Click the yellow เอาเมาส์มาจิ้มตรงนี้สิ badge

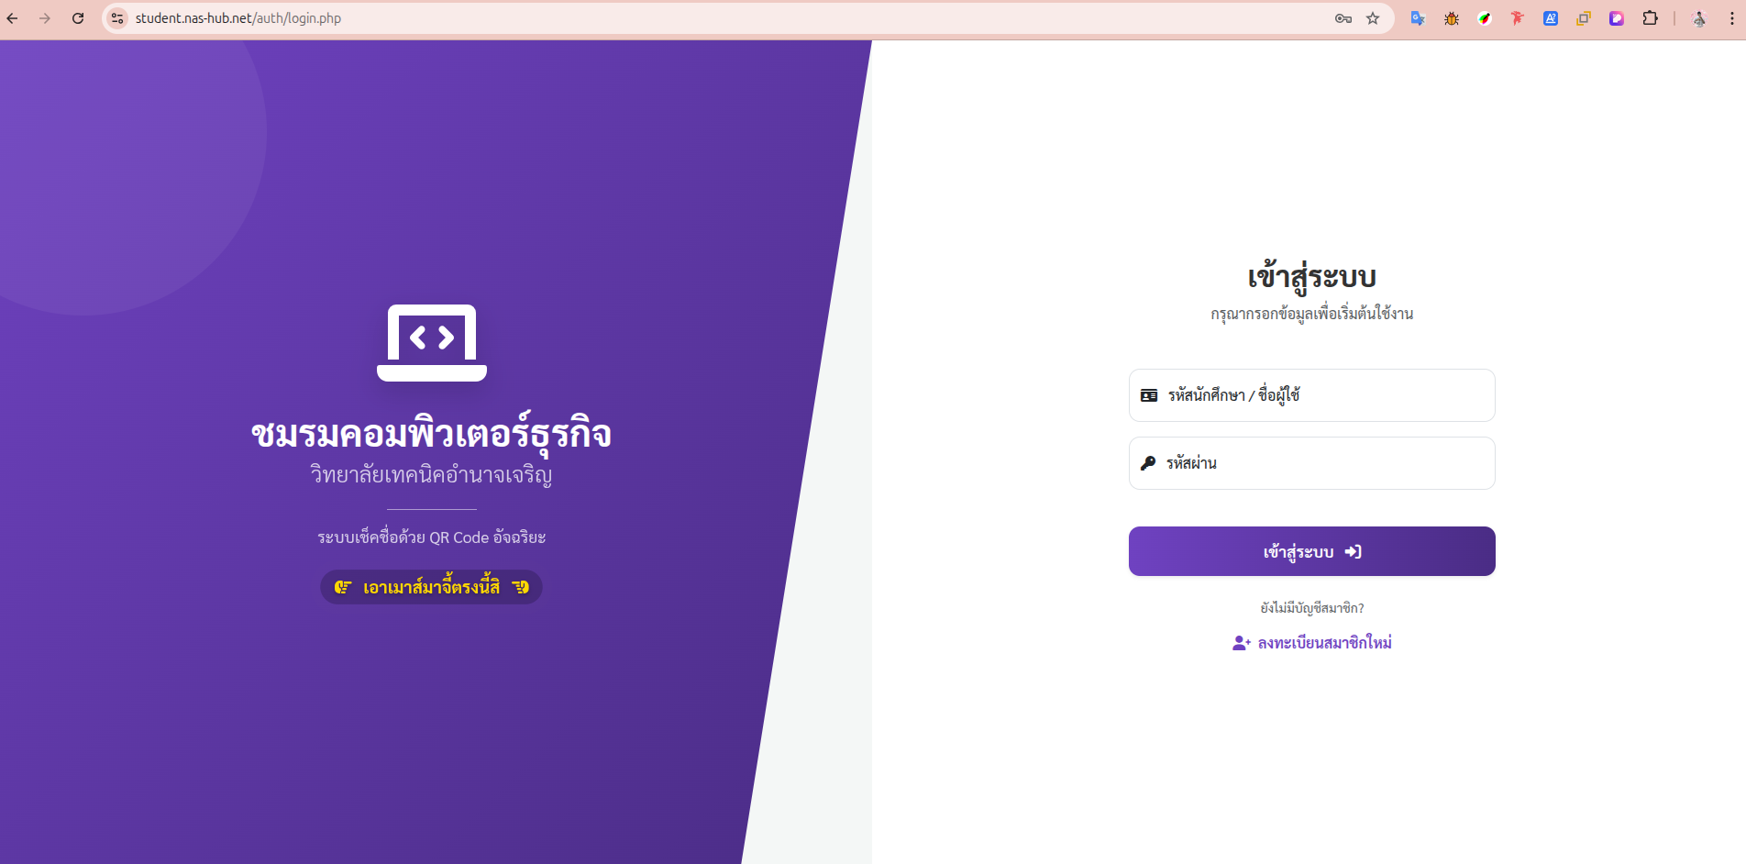[431, 587]
